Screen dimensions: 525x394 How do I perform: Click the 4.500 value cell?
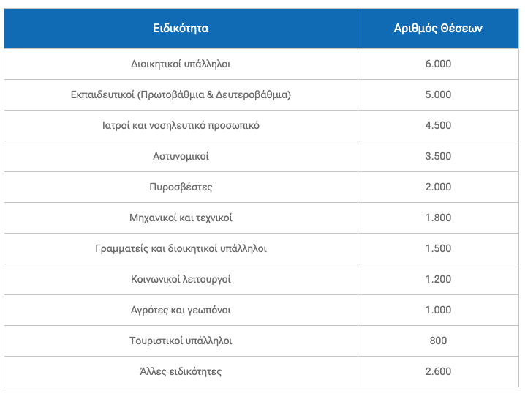coord(438,125)
